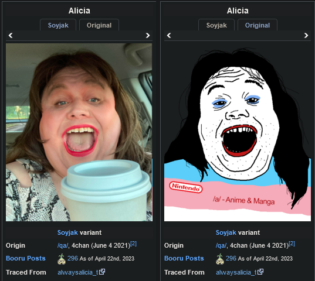The width and height of the screenshot is (315, 281).
Task: Click the right arrow in left gallery
Action: coord(148,36)
